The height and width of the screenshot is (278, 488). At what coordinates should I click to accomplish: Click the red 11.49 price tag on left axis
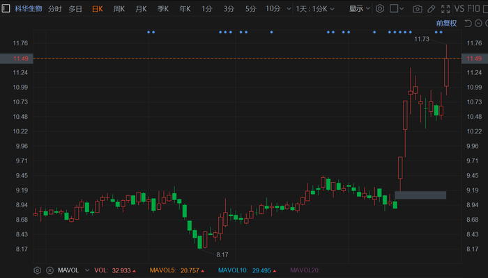(17, 58)
